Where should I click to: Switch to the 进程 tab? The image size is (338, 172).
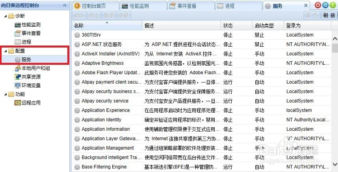[238, 6]
